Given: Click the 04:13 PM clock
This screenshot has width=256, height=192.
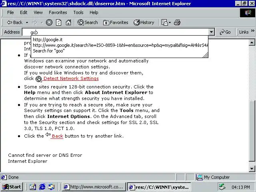Looking at the screenshot, I should pyautogui.click(x=241, y=187).
